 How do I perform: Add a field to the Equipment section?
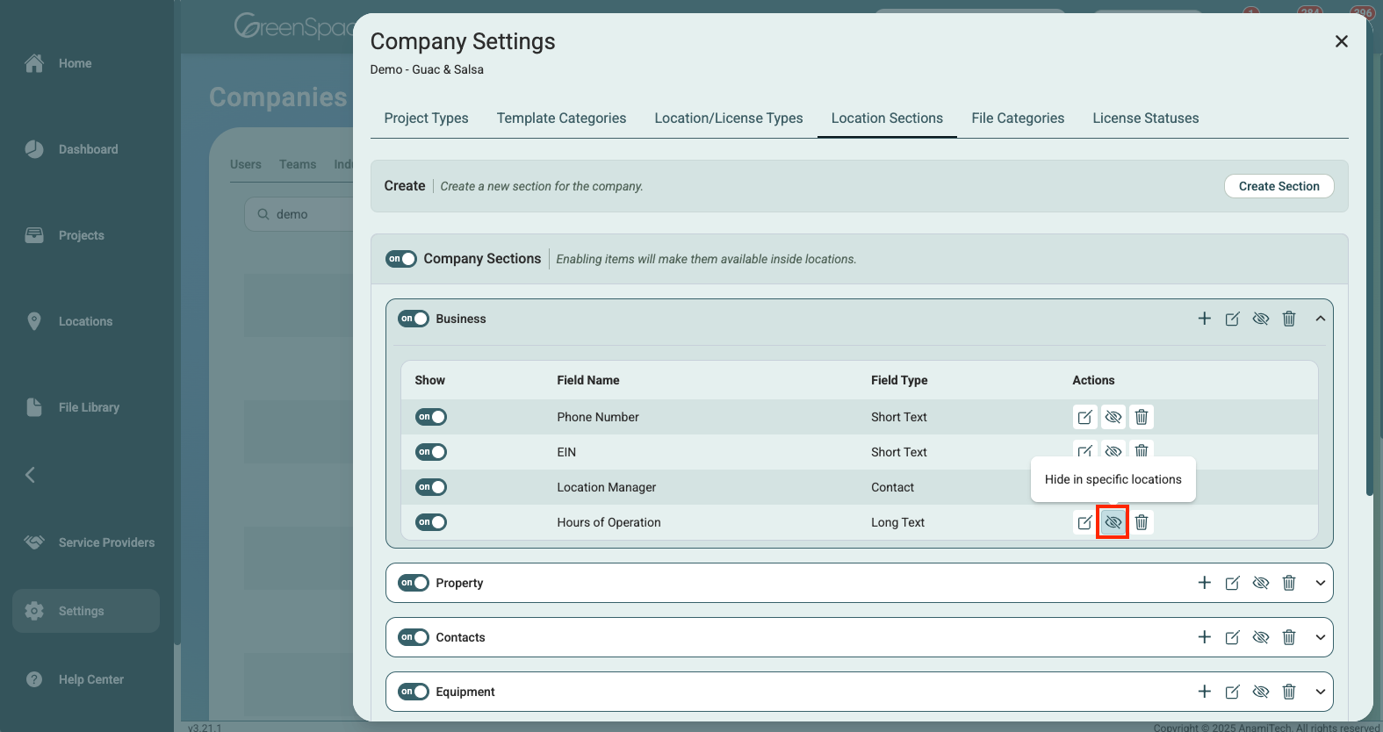coord(1204,692)
